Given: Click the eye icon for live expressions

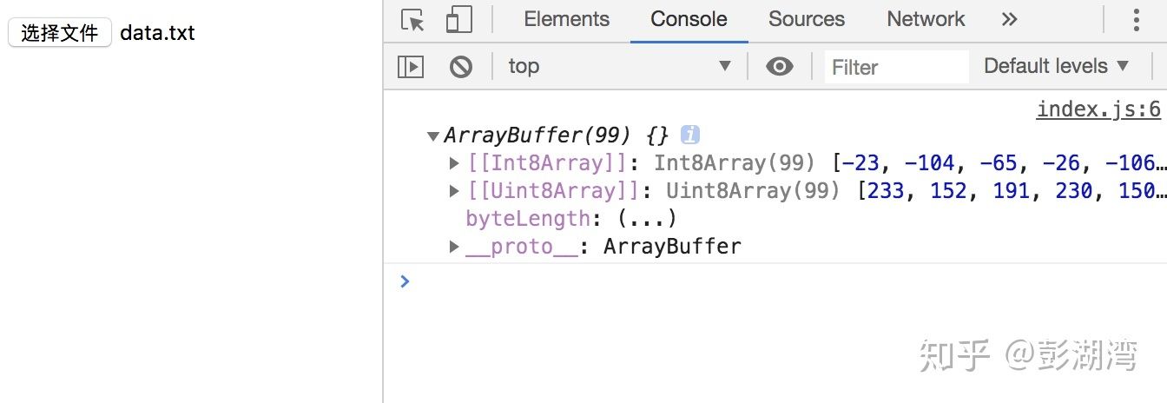Looking at the screenshot, I should pyautogui.click(x=779, y=67).
